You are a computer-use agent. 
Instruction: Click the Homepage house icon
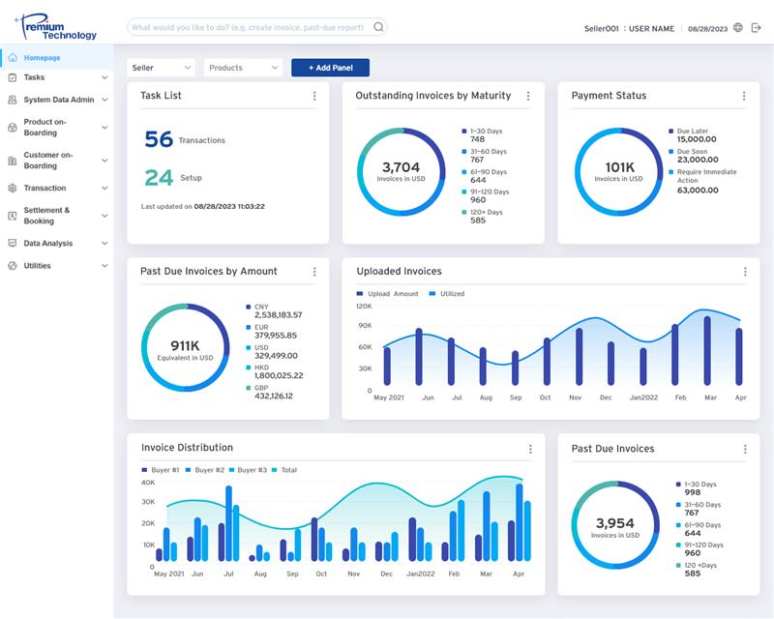pos(13,58)
